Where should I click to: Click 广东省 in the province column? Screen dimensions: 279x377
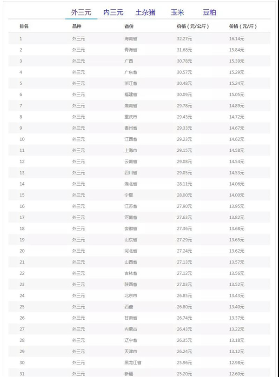(131, 72)
